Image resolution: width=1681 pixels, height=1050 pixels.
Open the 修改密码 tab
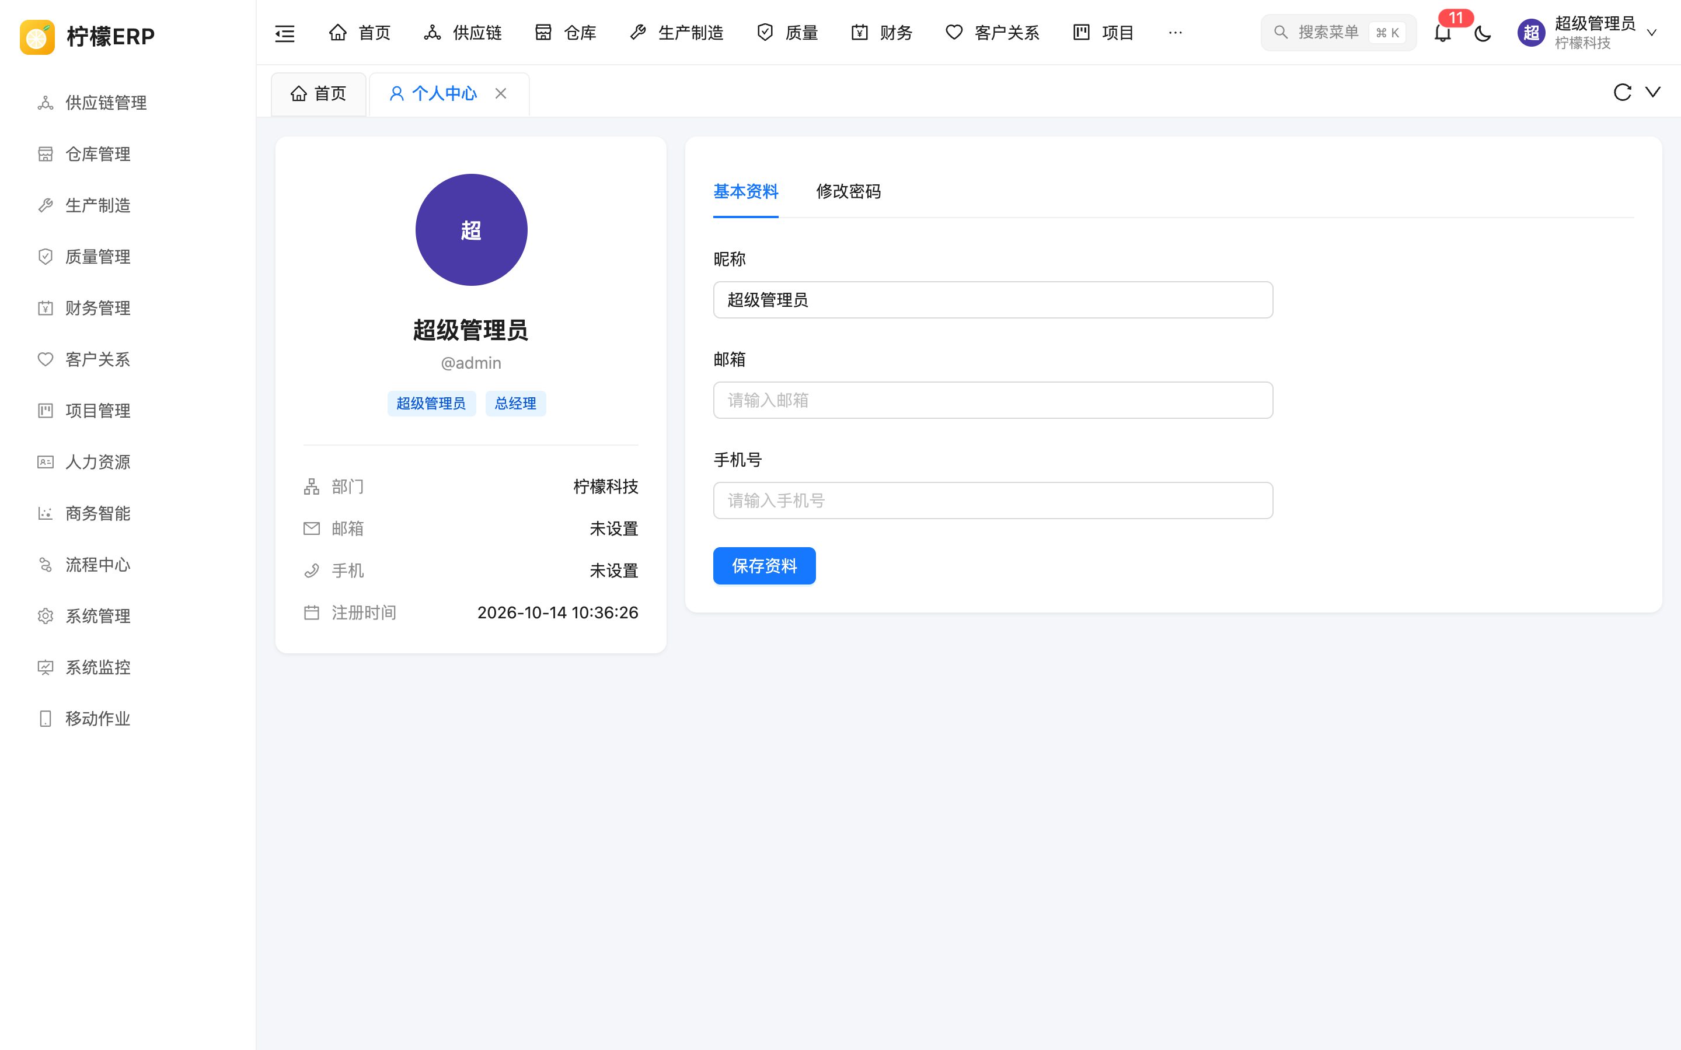tap(848, 192)
